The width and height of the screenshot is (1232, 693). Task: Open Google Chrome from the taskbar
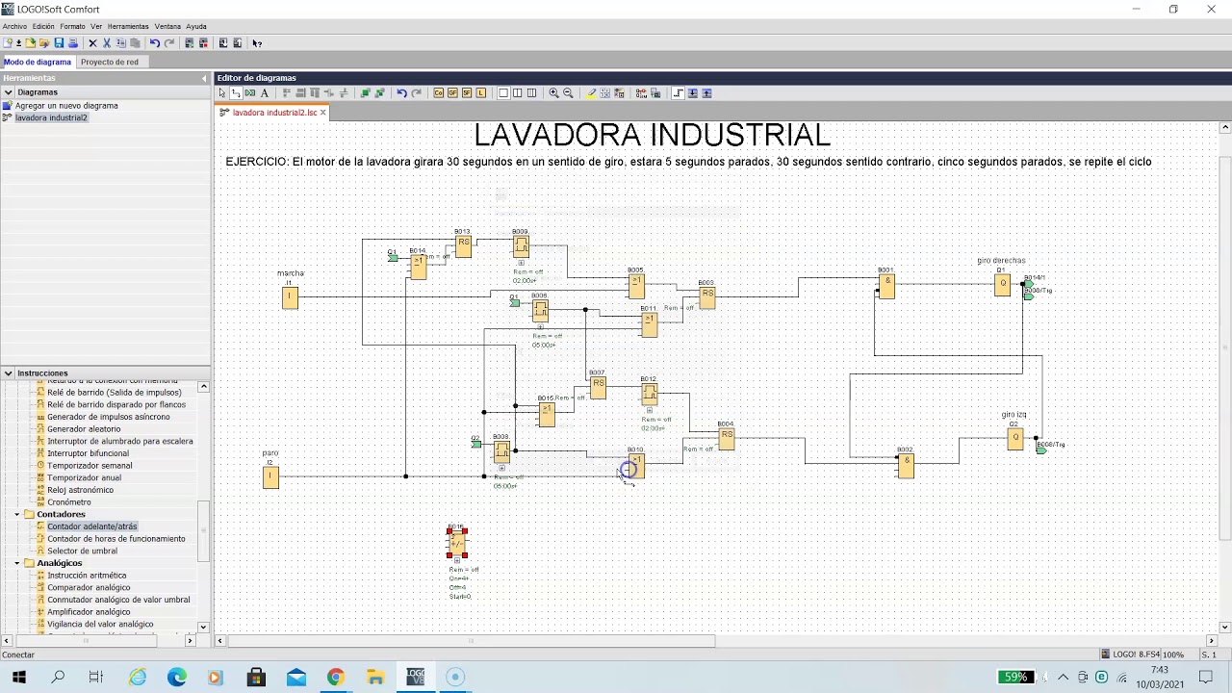point(335,678)
